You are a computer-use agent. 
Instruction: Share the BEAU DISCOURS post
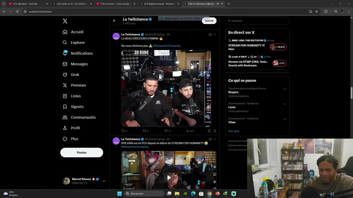tap(215, 131)
